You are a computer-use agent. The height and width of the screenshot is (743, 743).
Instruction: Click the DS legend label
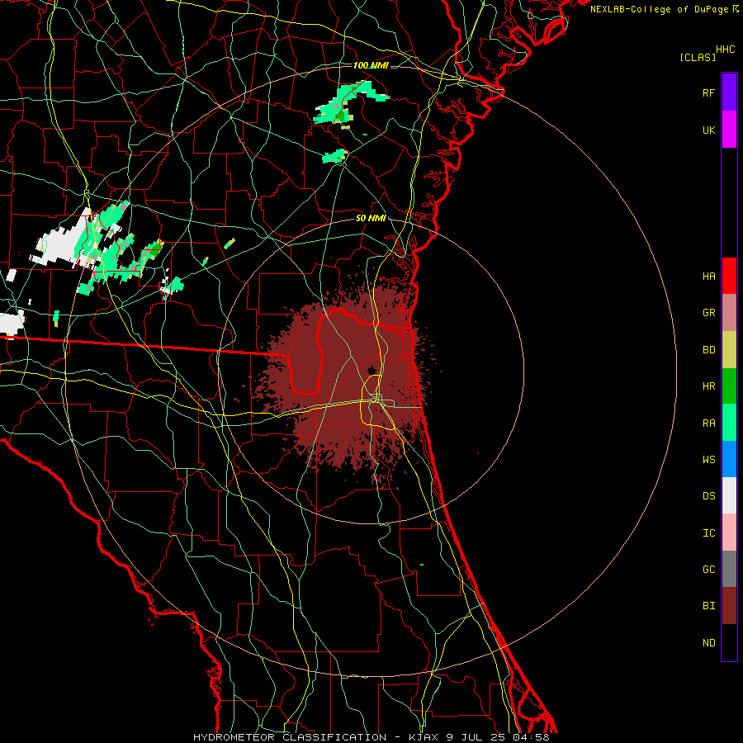tap(708, 496)
